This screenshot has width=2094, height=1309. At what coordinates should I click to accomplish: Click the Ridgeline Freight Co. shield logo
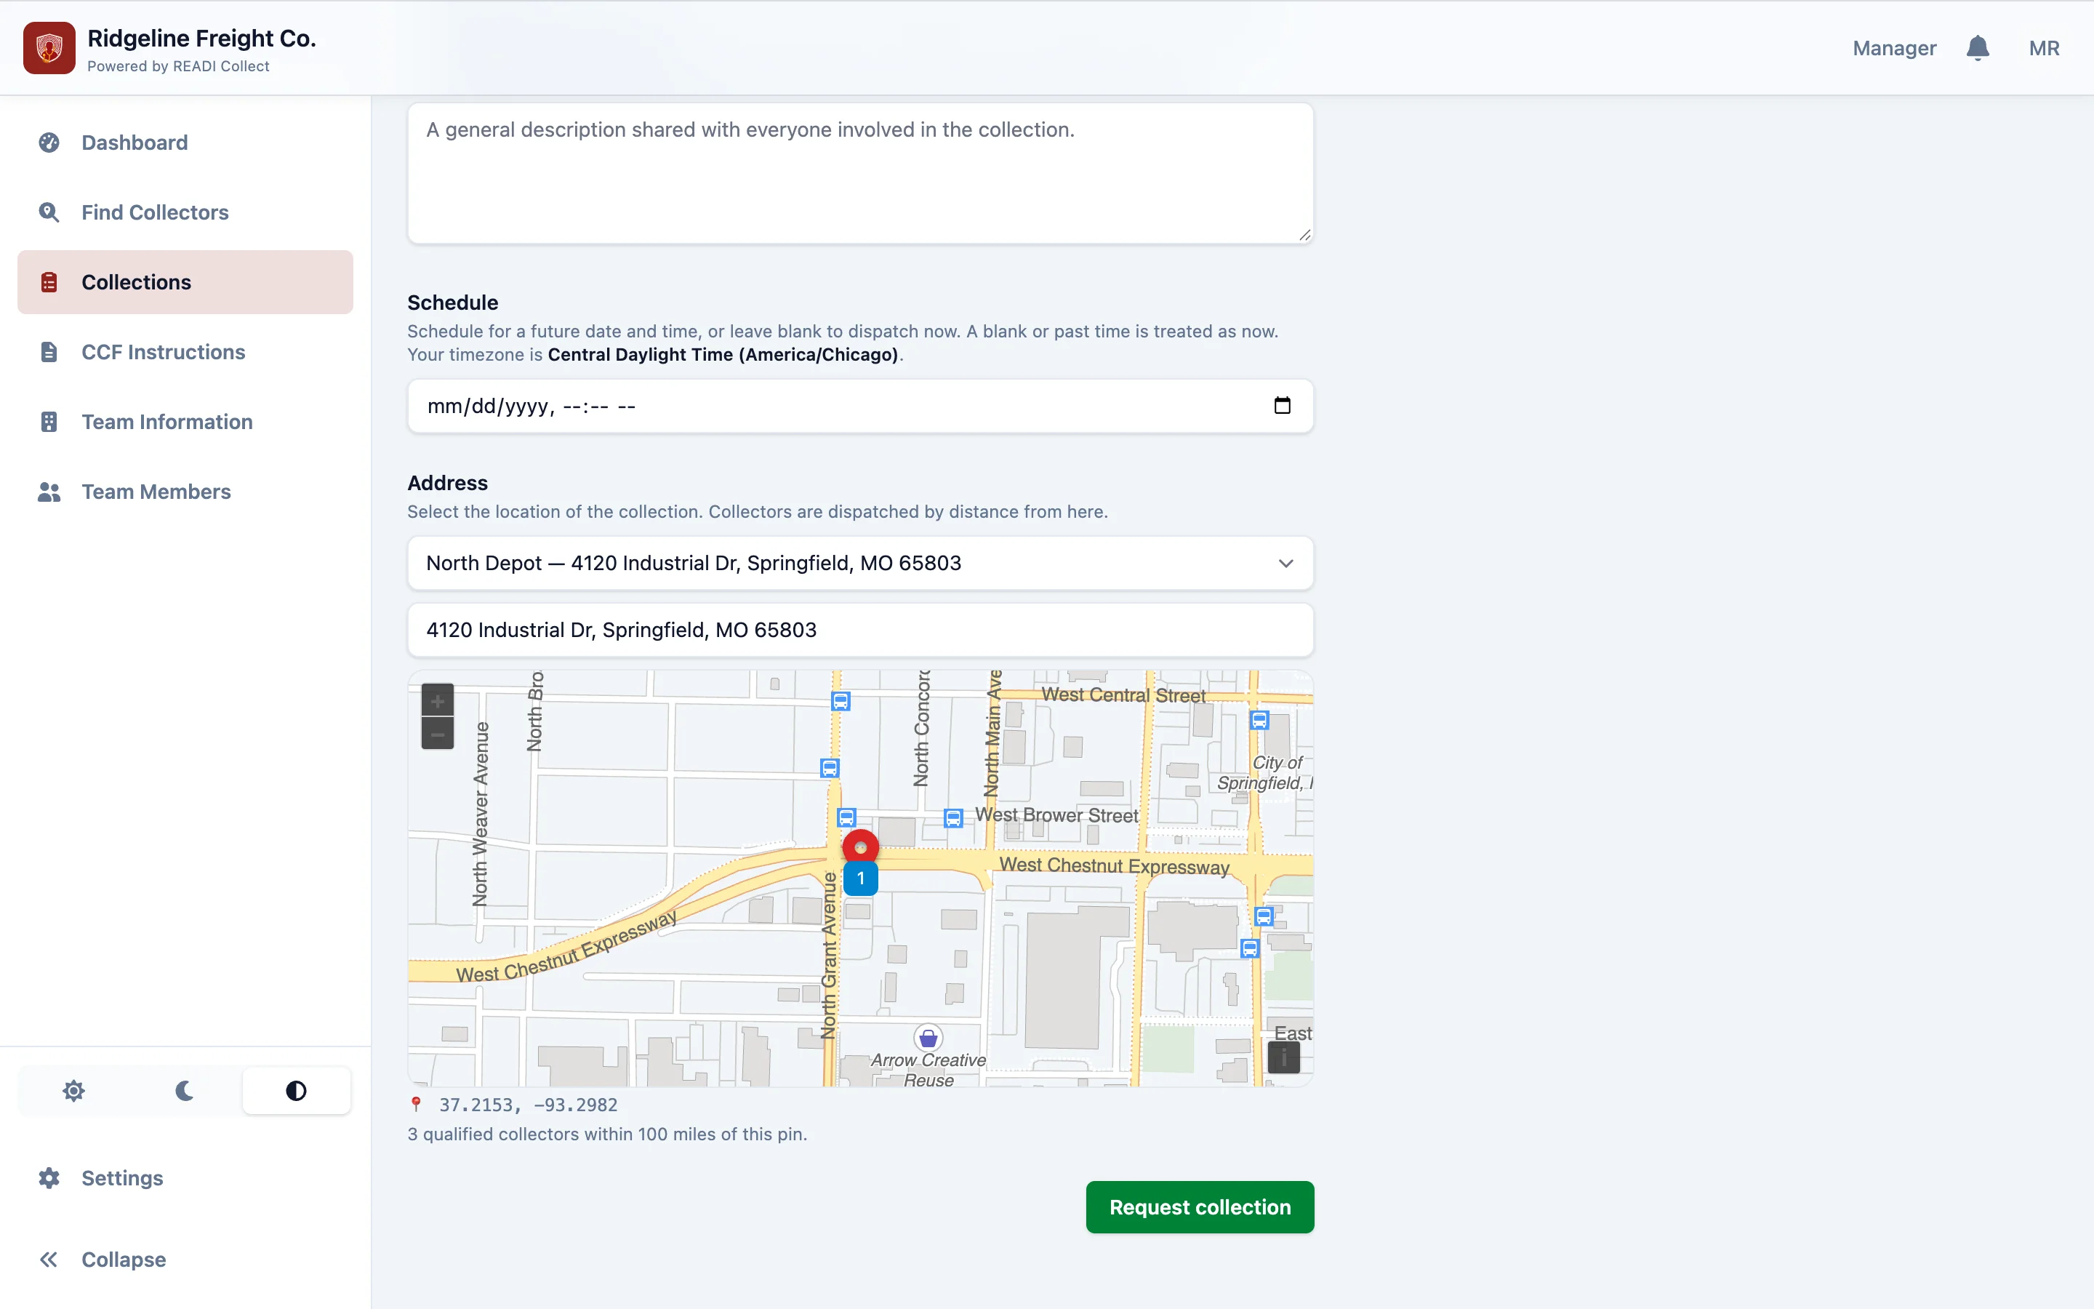tap(49, 49)
